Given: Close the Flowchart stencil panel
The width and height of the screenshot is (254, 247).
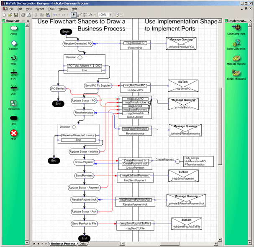Looking at the screenshot, I should [28, 20].
